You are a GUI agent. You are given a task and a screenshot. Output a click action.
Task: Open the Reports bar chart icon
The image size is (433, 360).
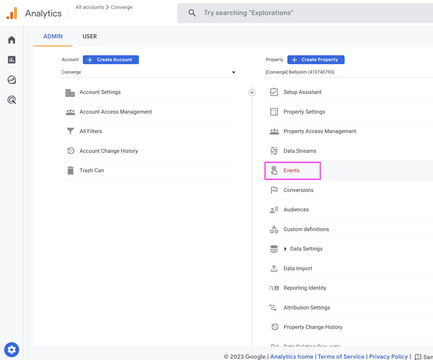coord(12,60)
